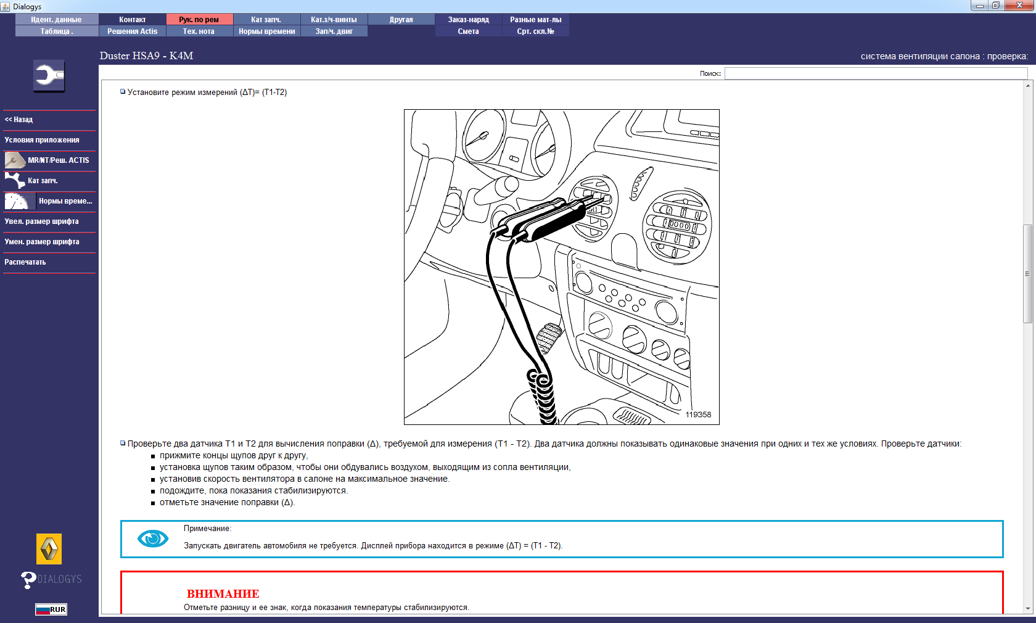The height and width of the screenshot is (623, 1036).
Task: Click the ВНИМАНИЕ warning heading
Action: (223, 594)
